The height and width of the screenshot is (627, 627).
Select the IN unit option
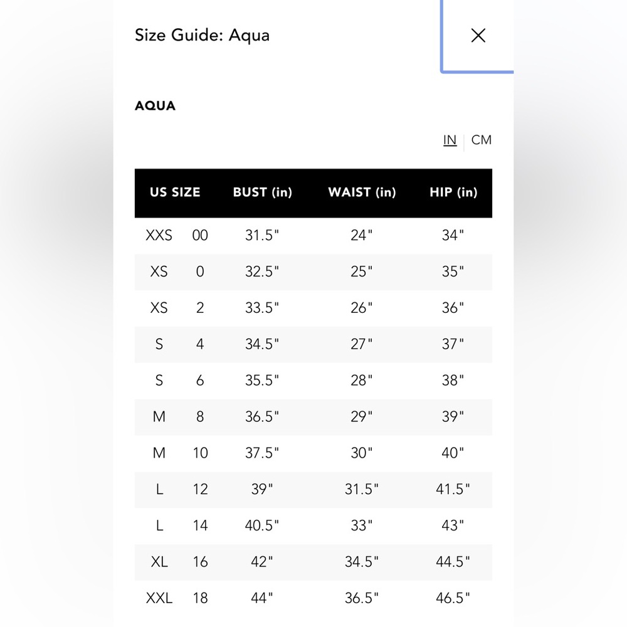(x=450, y=140)
